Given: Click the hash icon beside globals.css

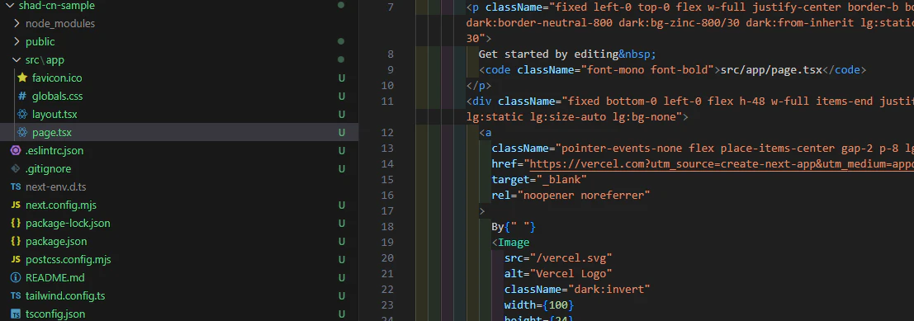Looking at the screenshot, I should [x=22, y=96].
